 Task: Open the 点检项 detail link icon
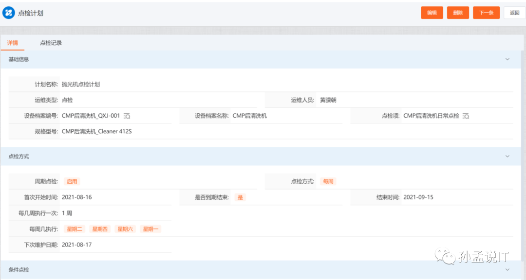pyautogui.click(x=465, y=116)
